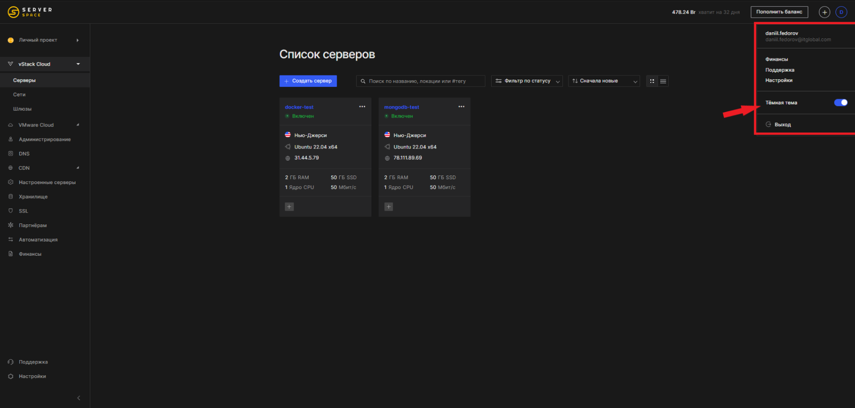The width and height of the screenshot is (855, 408).
Task: Open the Сначала новые sort dropdown
Action: tap(604, 81)
